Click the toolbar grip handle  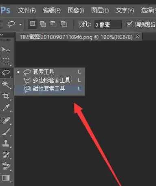[6, 40]
